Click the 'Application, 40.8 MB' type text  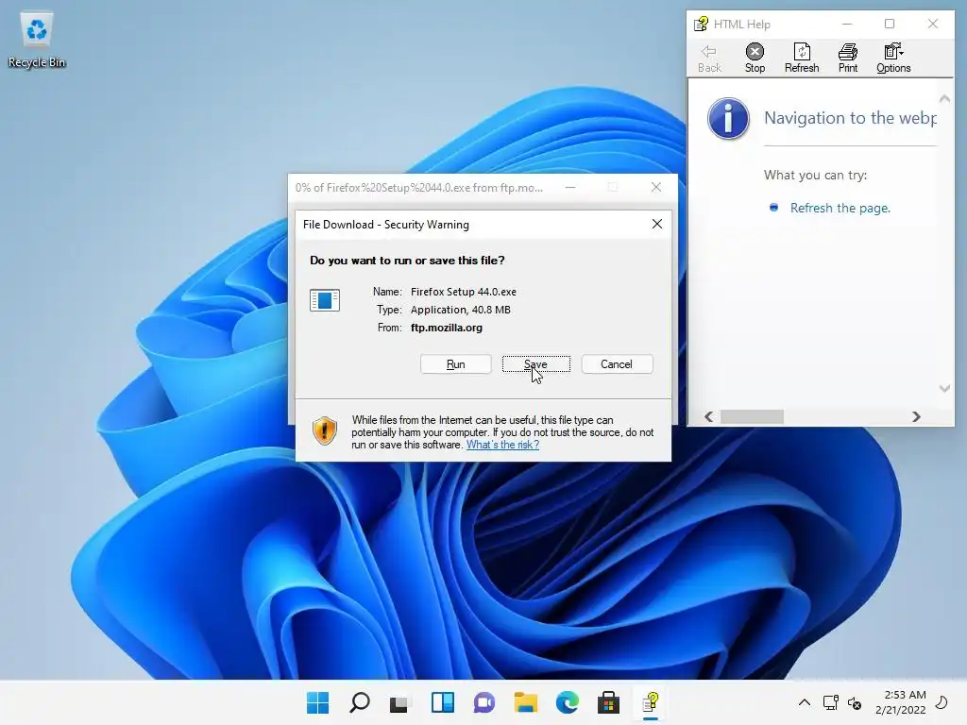tap(461, 310)
